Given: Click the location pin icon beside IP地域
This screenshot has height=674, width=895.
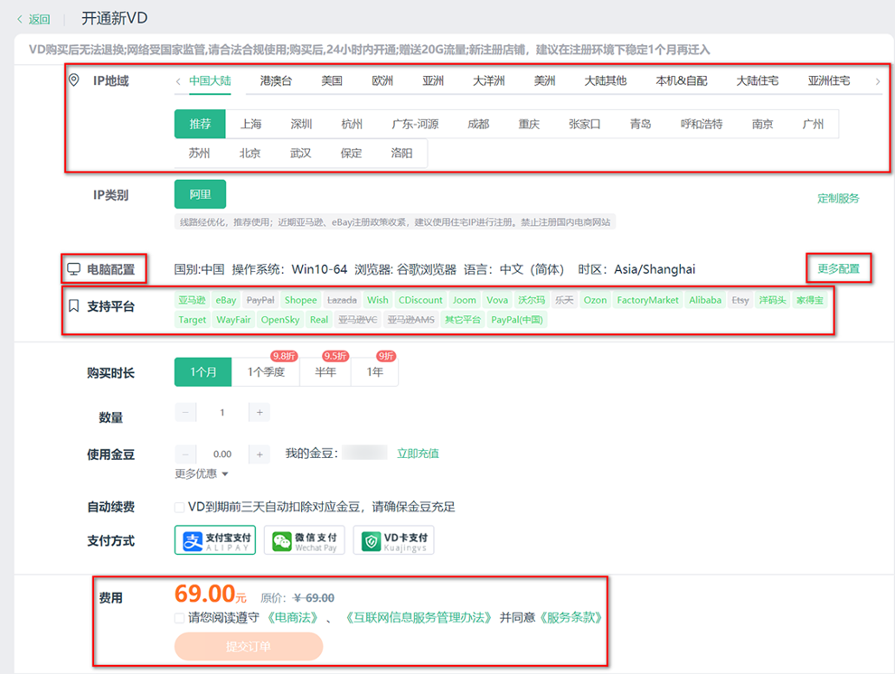Looking at the screenshot, I should pos(73,80).
